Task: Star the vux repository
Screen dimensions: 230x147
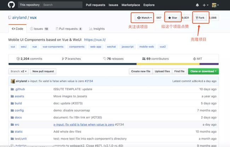Action: pyautogui.click(x=173, y=18)
